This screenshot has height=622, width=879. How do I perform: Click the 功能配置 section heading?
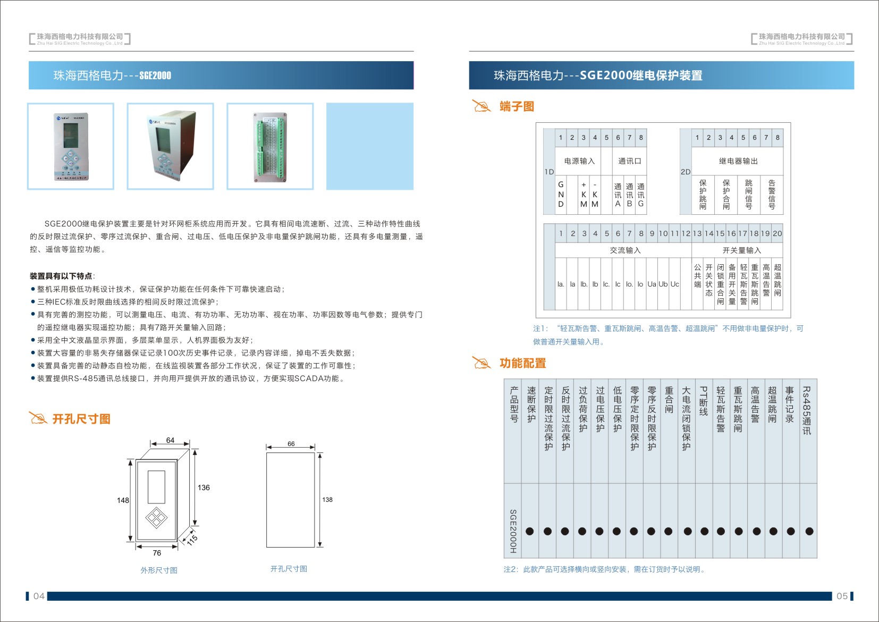[522, 363]
